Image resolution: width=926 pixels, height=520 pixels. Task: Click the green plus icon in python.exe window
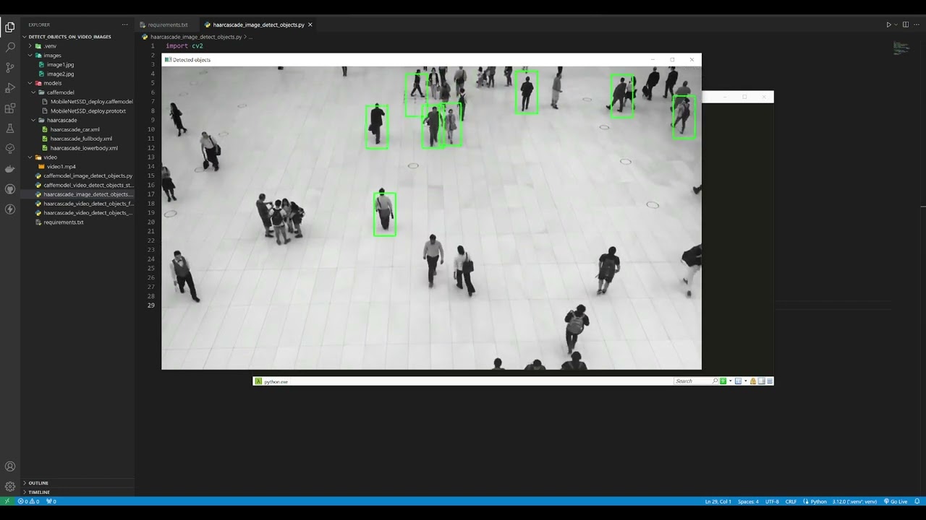(723, 381)
